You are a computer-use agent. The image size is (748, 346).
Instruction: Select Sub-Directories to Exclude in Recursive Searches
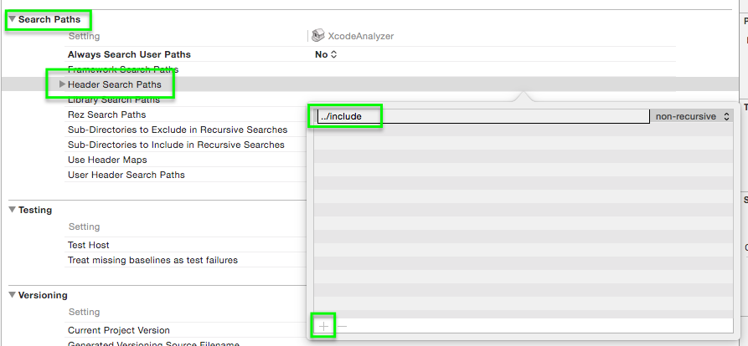177,130
